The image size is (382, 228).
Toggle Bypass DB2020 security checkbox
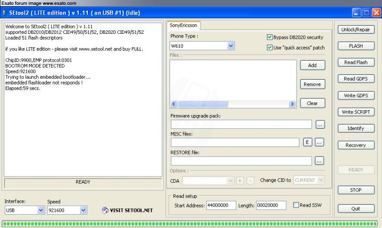click(269, 37)
